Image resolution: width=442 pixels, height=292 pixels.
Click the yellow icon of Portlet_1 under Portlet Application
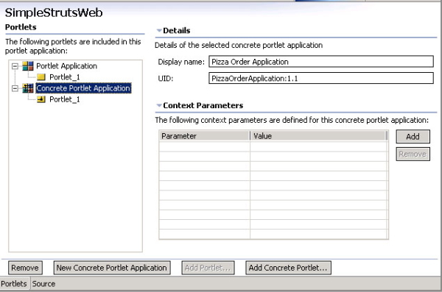(41, 77)
